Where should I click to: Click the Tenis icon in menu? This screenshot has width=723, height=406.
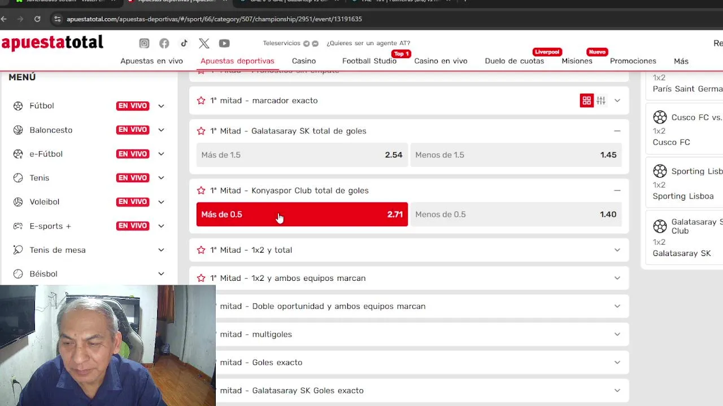click(19, 178)
